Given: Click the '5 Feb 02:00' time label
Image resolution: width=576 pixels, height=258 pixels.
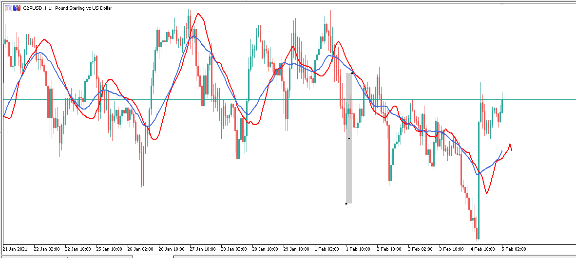Looking at the screenshot, I should coord(514,249).
